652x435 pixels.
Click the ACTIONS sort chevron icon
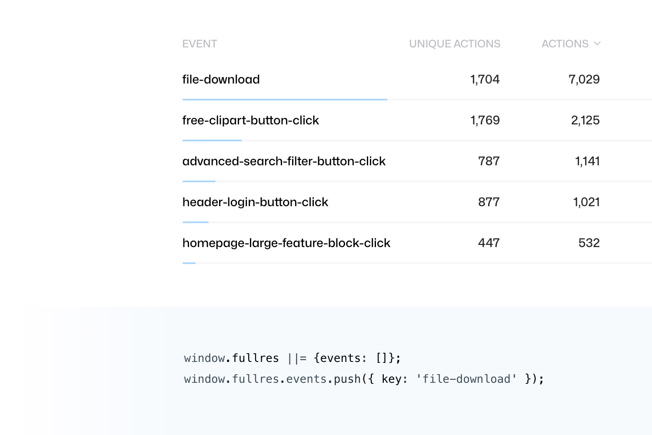597,43
